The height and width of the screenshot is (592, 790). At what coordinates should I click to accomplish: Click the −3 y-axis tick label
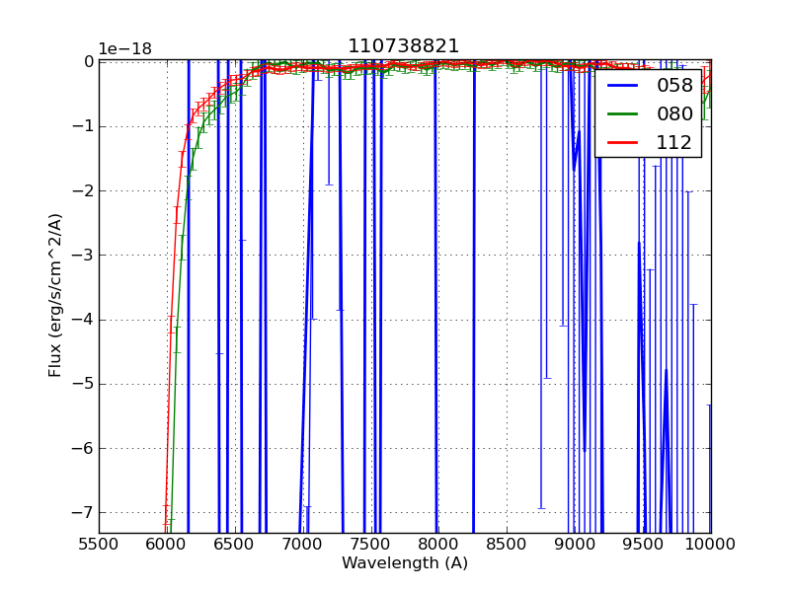pos(84,256)
